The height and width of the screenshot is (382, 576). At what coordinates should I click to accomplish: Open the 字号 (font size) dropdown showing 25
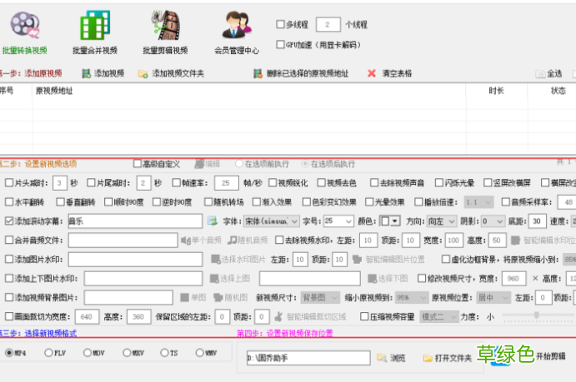point(338,221)
